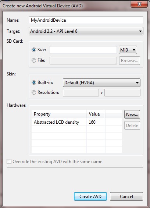Click the Cancel button
Screen dimensions: 150x208
(126, 196)
